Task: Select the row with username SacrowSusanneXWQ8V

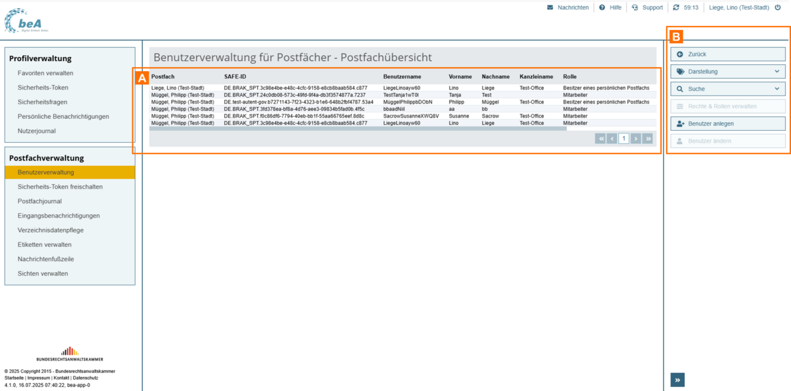Action: 411,116
